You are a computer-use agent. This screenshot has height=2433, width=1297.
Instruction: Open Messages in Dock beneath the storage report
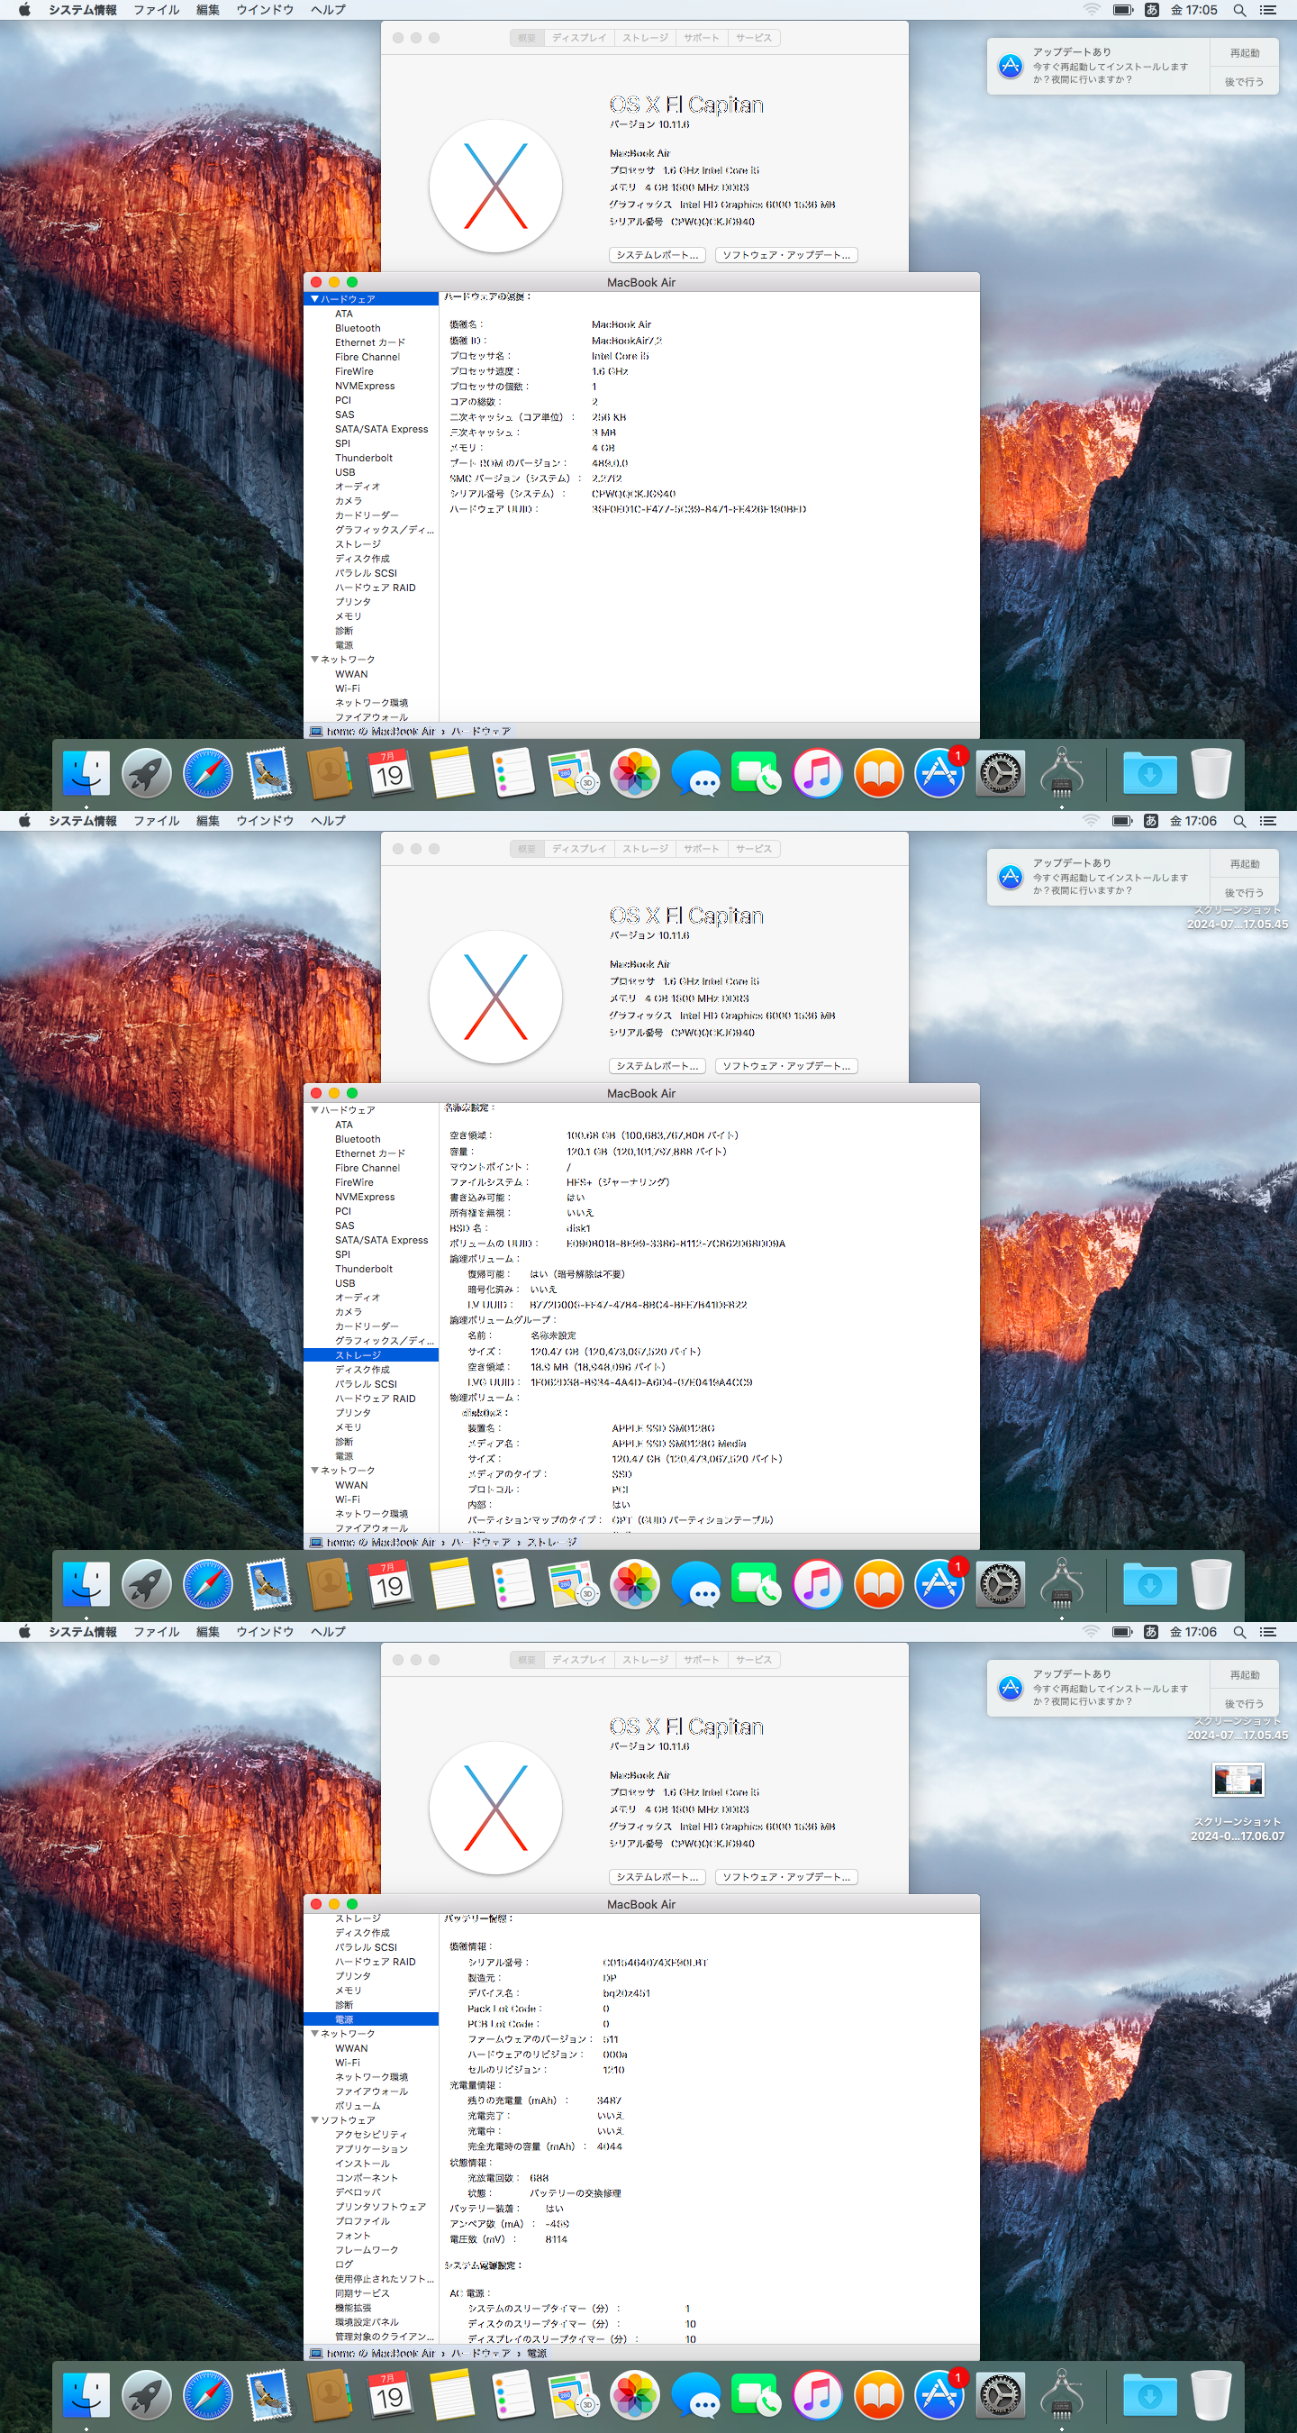(x=695, y=1584)
